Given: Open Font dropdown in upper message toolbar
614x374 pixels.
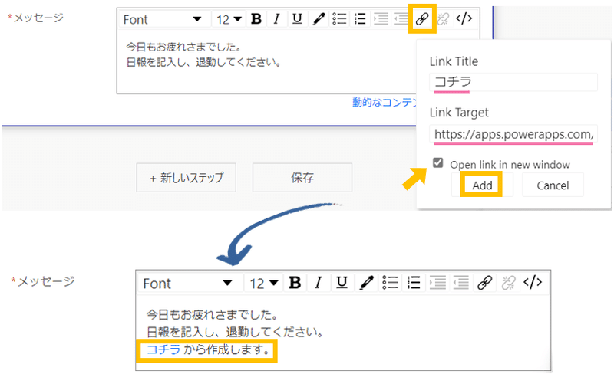Looking at the screenshot, I should 163,19.
